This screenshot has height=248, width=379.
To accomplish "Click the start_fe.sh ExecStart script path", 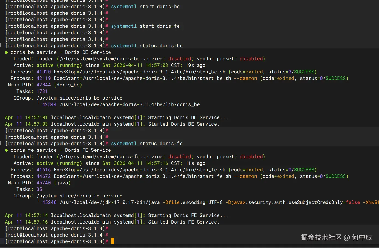I will (157, 176).
